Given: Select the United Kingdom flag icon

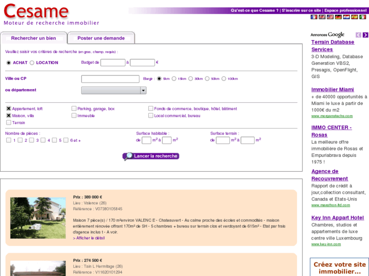Looking at the screenshot, I should (322, 17).
